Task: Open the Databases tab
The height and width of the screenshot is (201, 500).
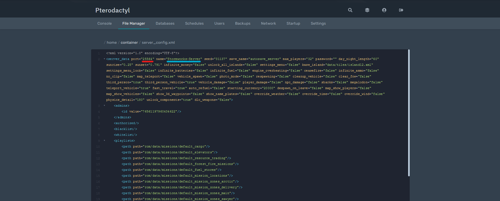Action: pos(165,23)
